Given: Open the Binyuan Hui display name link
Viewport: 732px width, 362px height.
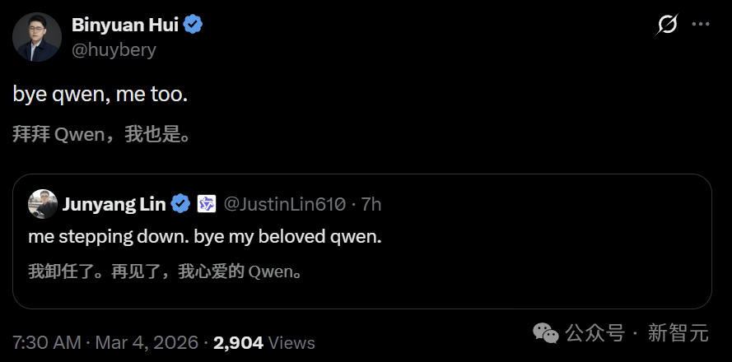Looking at the screenshot, I should click(x=124, y=25).
